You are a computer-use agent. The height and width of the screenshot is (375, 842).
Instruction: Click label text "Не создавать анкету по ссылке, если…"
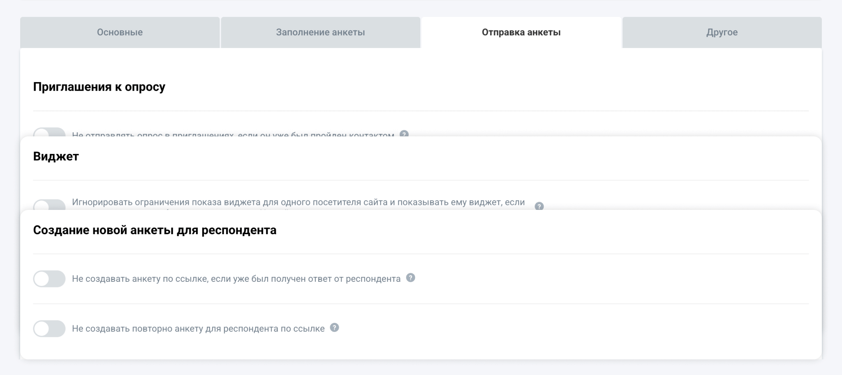pos(236,279)
